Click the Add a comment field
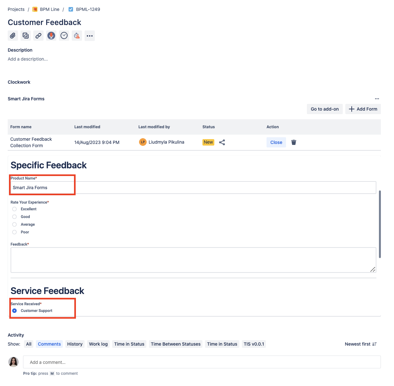Screen dimensions: 394x386 tap(202, 362)
